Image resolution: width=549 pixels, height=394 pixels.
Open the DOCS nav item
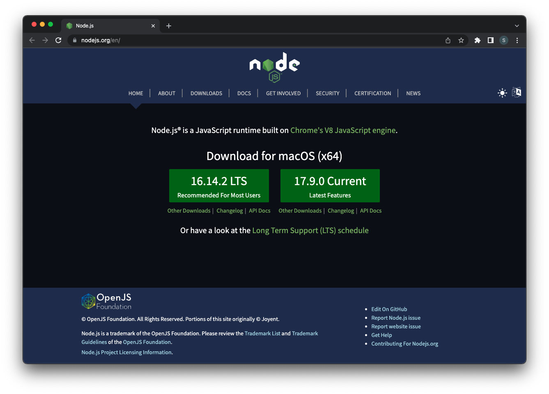pos(244,94)
